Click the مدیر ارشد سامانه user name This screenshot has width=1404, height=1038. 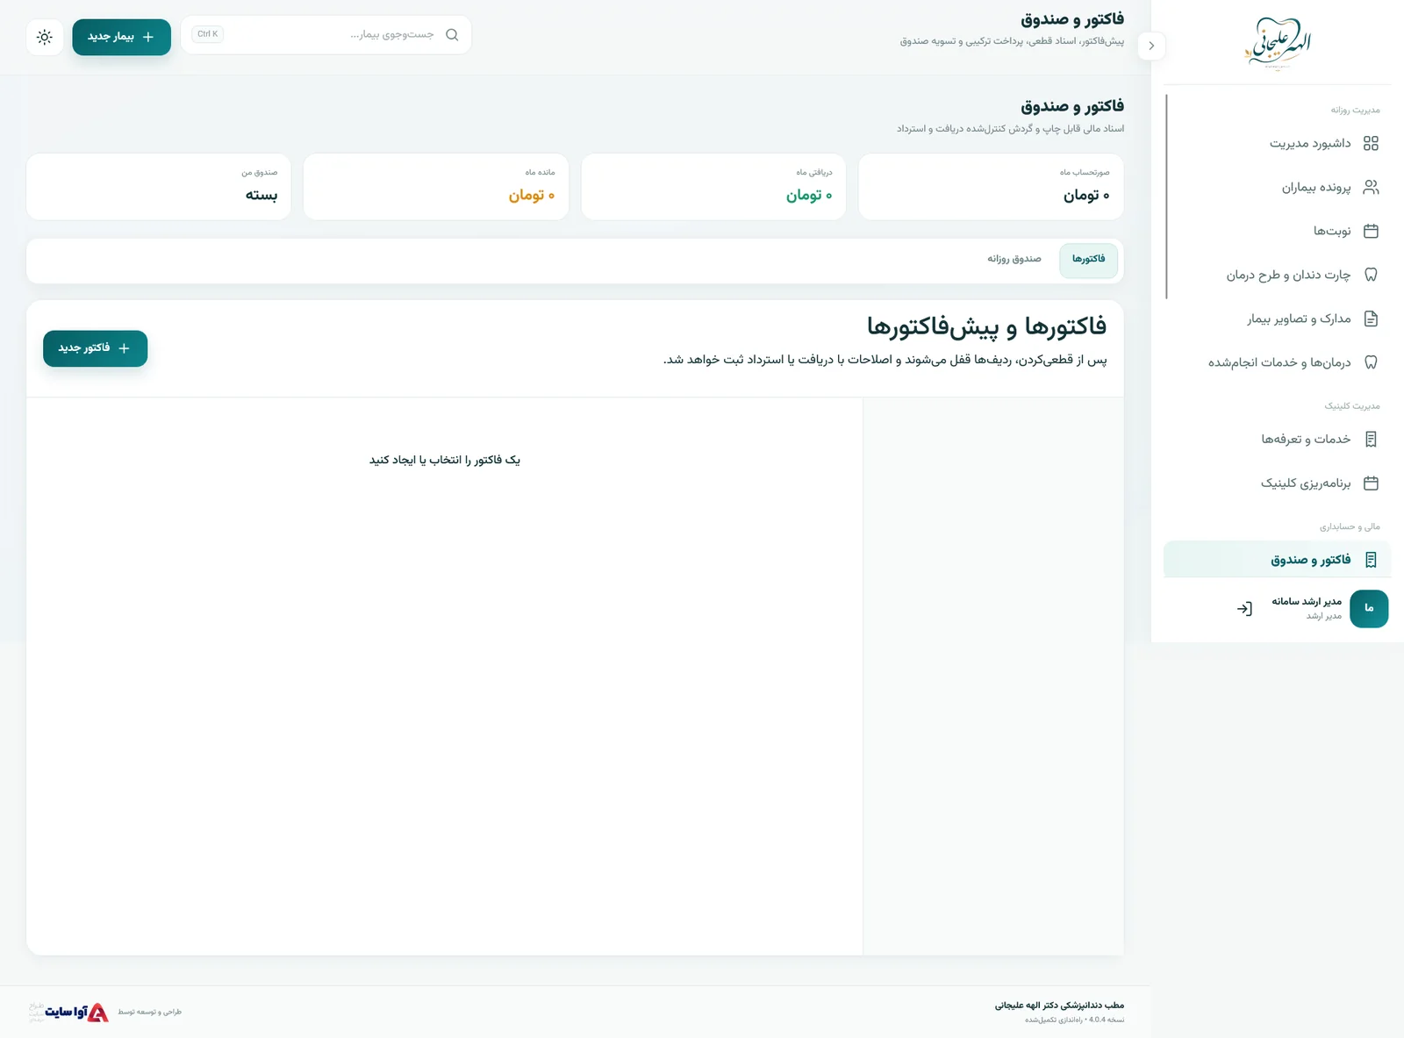click(1307, 602)
